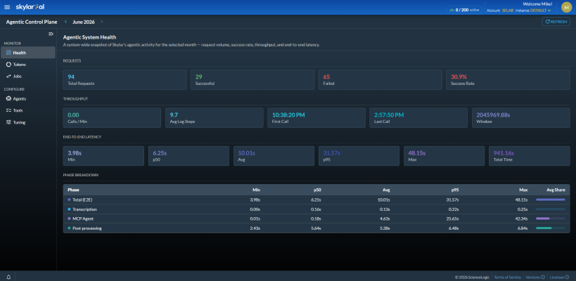Open the Licenses info link
The width and height of the screenshot is (576, 281).
[559, 277]
